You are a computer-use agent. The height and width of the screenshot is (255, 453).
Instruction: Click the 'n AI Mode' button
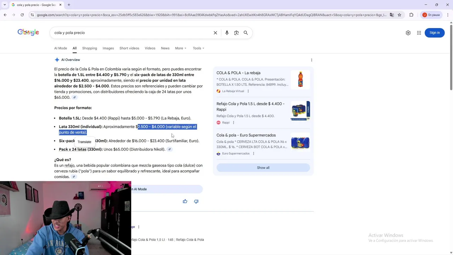(167, 189)
